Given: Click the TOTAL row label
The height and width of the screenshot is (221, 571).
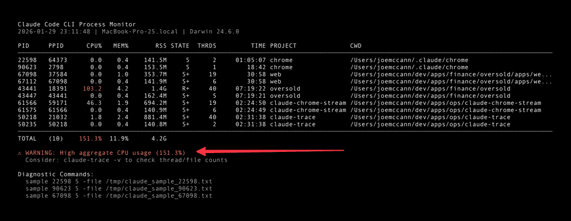Looking at the screenshot, I should tap(27, 139).
